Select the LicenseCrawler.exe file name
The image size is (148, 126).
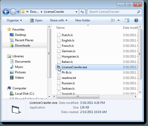coord(74,67)
